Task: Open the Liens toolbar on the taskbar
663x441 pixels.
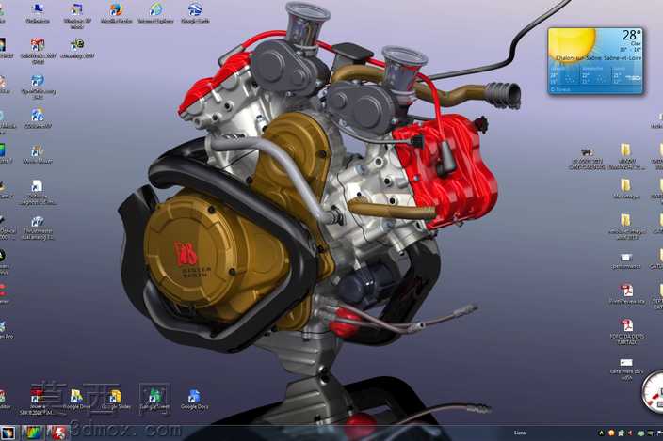Action: point(520,433)
